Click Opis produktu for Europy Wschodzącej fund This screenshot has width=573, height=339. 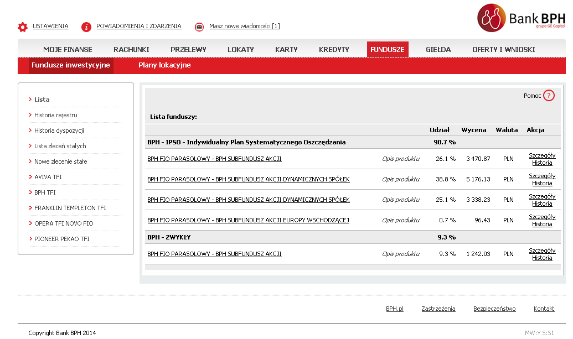coord(400,220)
